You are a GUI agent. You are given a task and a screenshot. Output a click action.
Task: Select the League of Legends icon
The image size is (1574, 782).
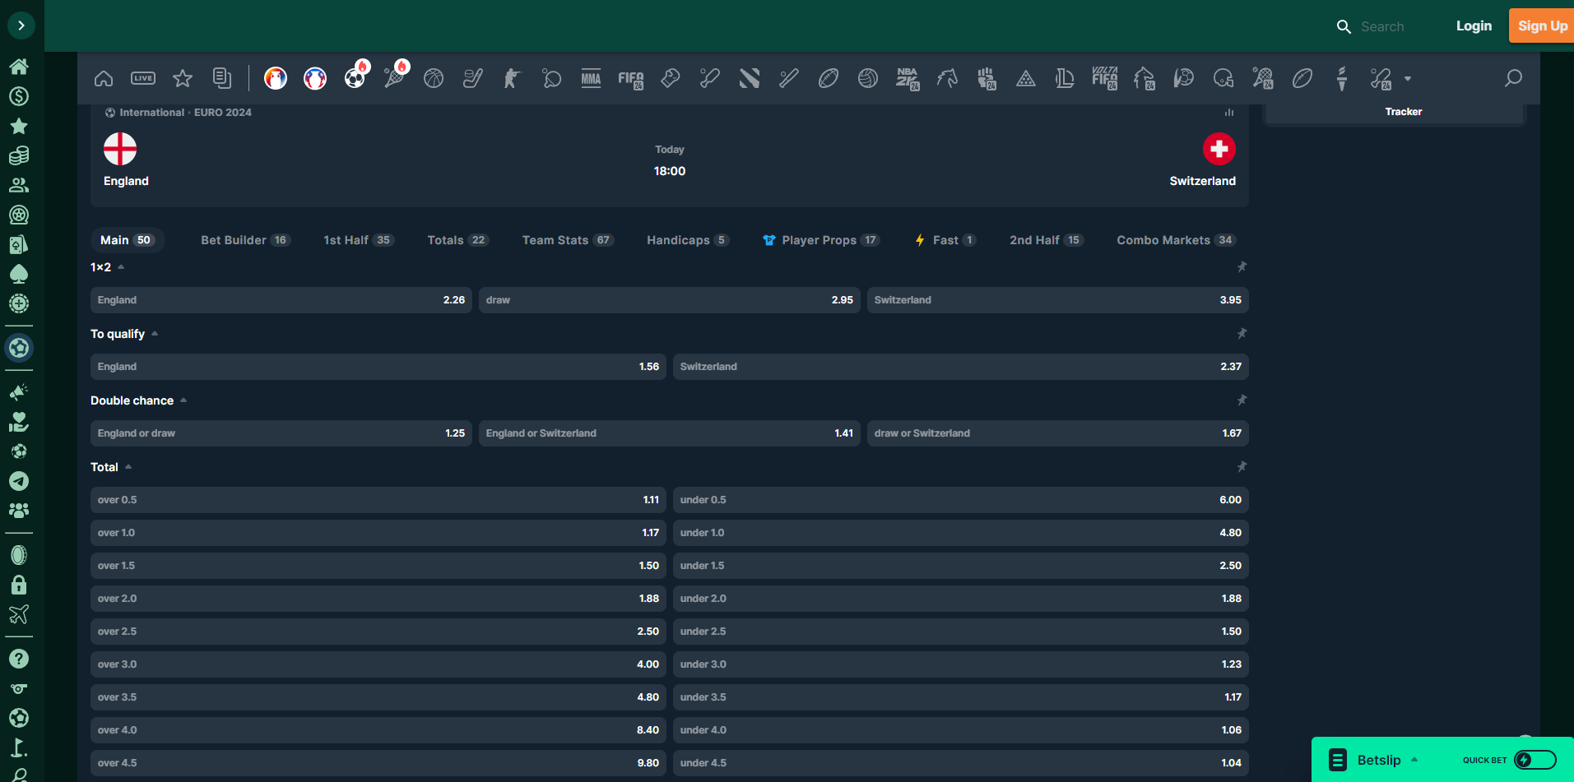tap(1066, 78)
